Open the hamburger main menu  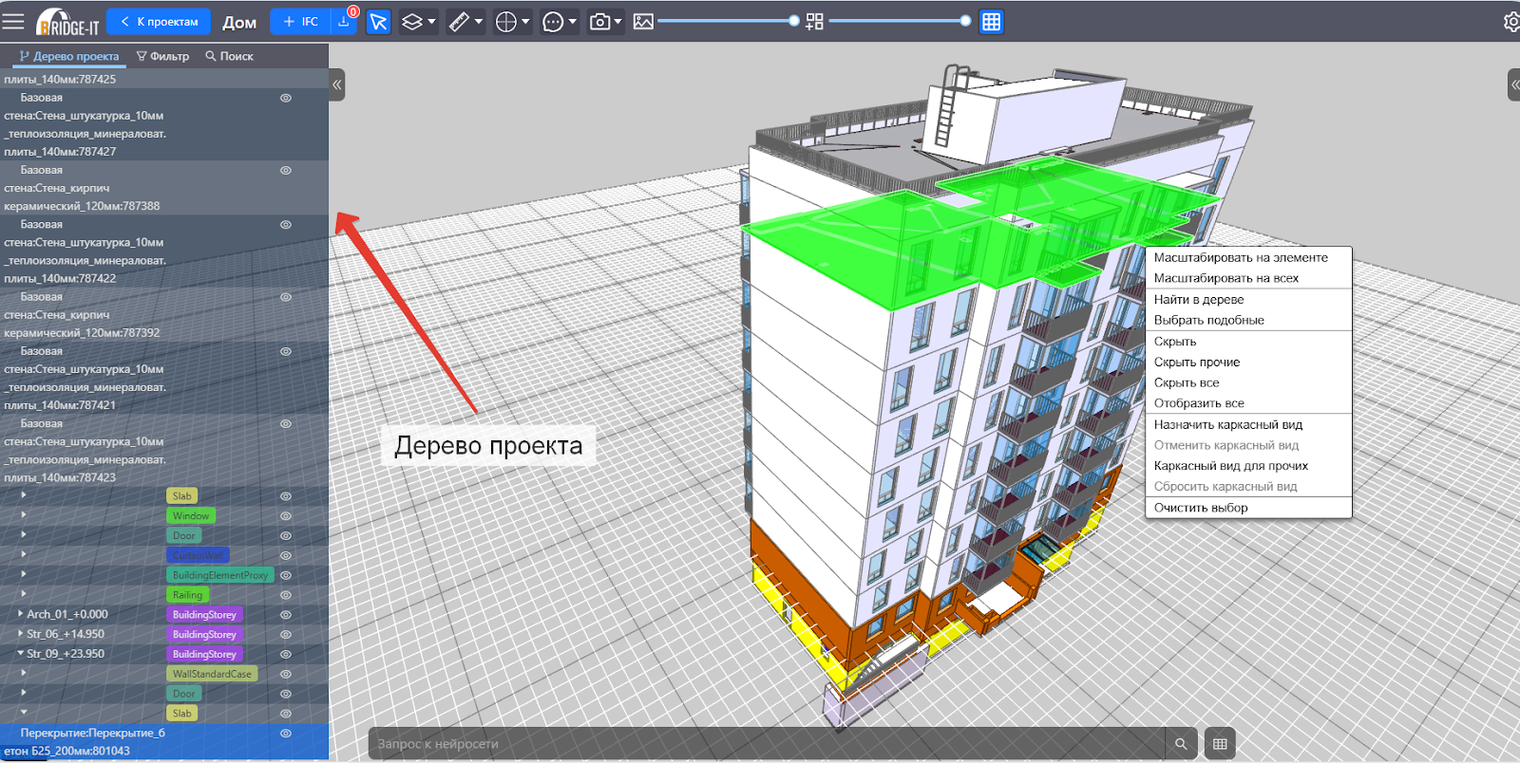pos(13,21)
